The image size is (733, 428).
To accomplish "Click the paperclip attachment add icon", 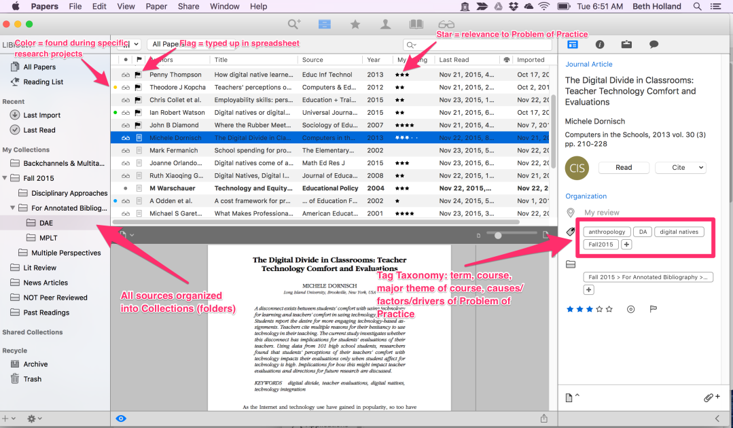I will tap(711, 397).
